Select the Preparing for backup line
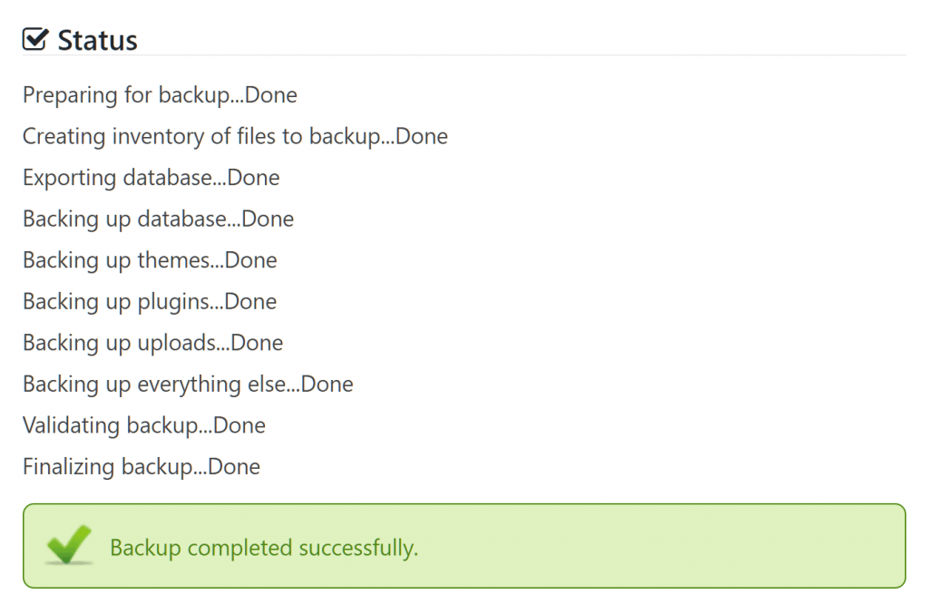Image resolution: width=929 pixels, height=614 pixels. (160, 95)
